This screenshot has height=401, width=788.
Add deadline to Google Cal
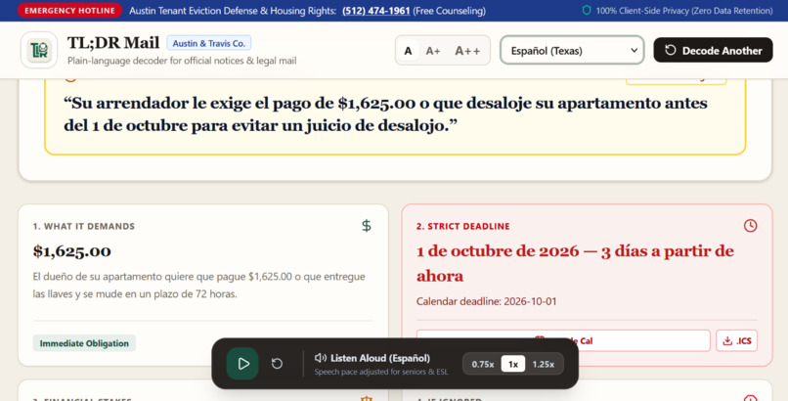[x=563, y=340]
